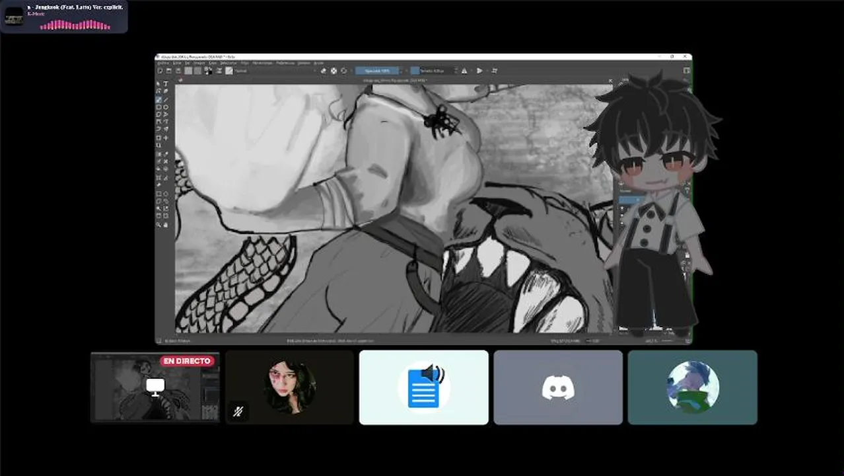The height and width of the screenshot is (476, 844).
Task: Reload the original brush preset
Action: click(x=343, y=71)
